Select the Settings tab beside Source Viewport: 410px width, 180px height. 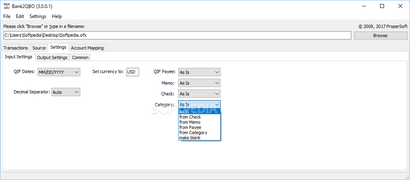click(58, 47)
